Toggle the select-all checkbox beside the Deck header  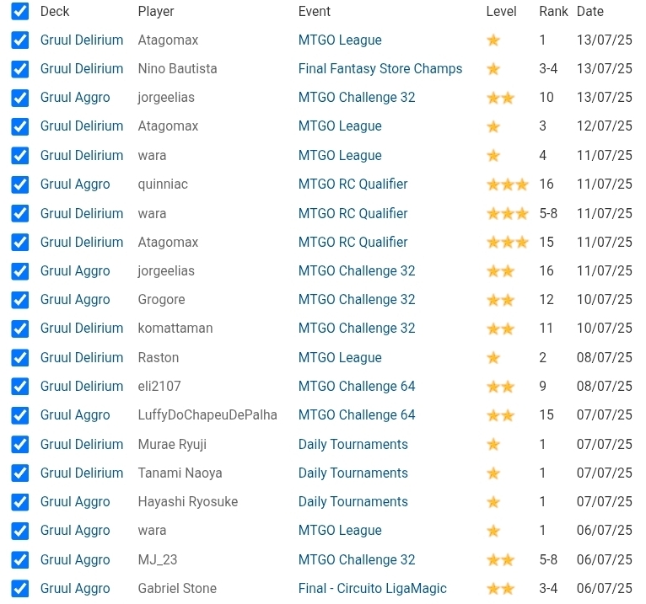pos(19,12)
